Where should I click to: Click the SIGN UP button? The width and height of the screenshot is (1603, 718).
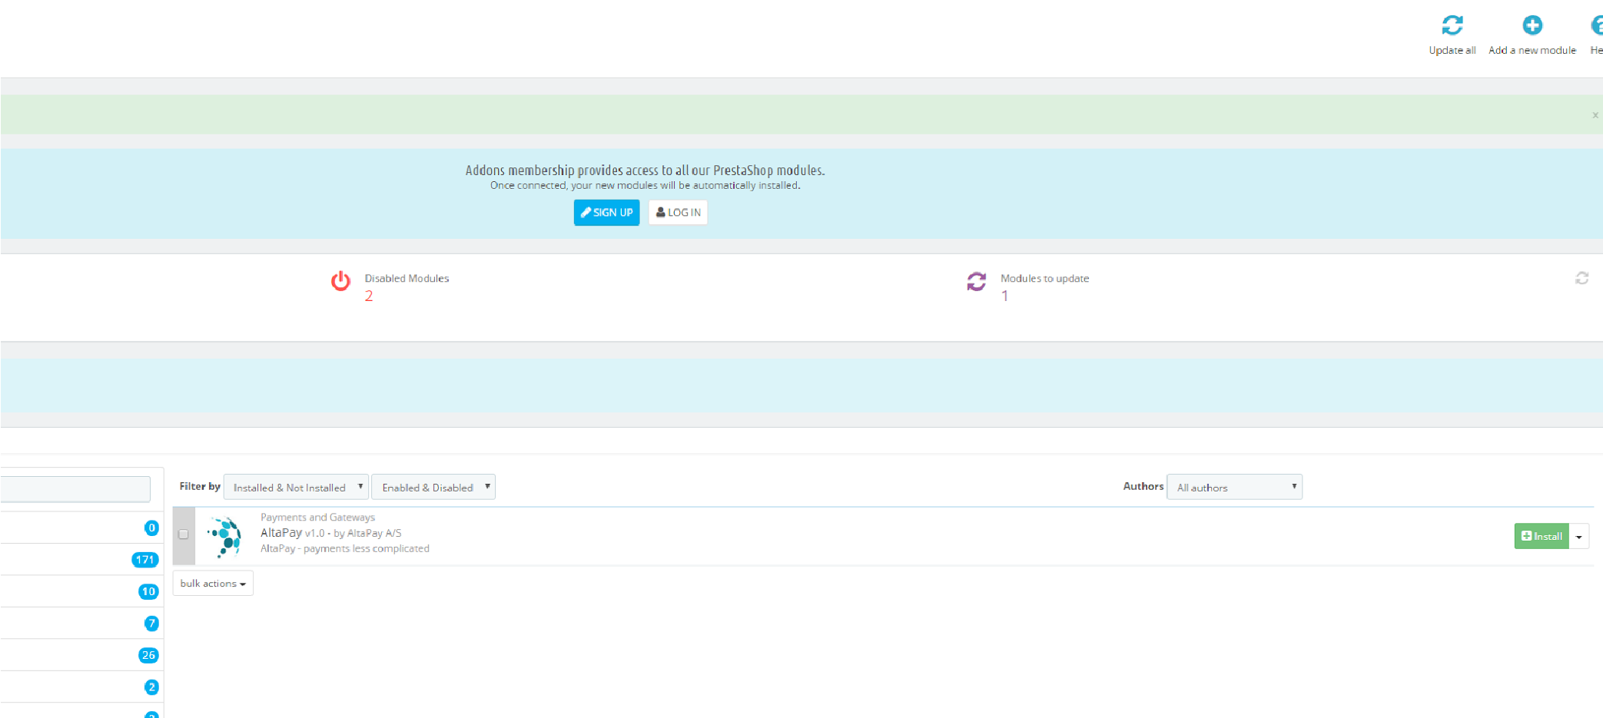[606, 213]
